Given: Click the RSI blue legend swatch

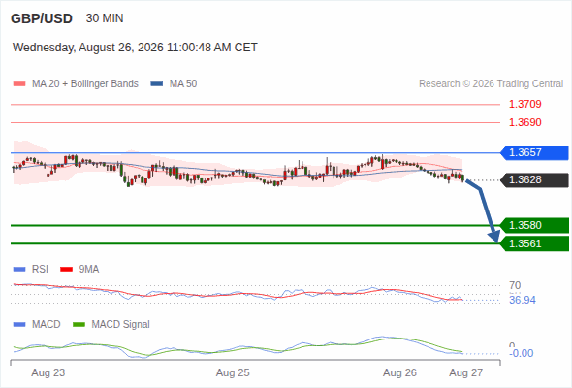Looking at the screenshot, I should tap(19, 270).
